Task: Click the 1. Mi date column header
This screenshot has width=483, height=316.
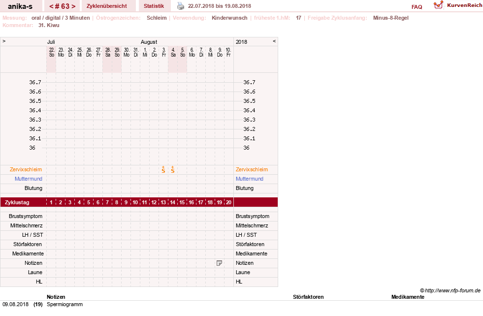Action: pos(145,52)
